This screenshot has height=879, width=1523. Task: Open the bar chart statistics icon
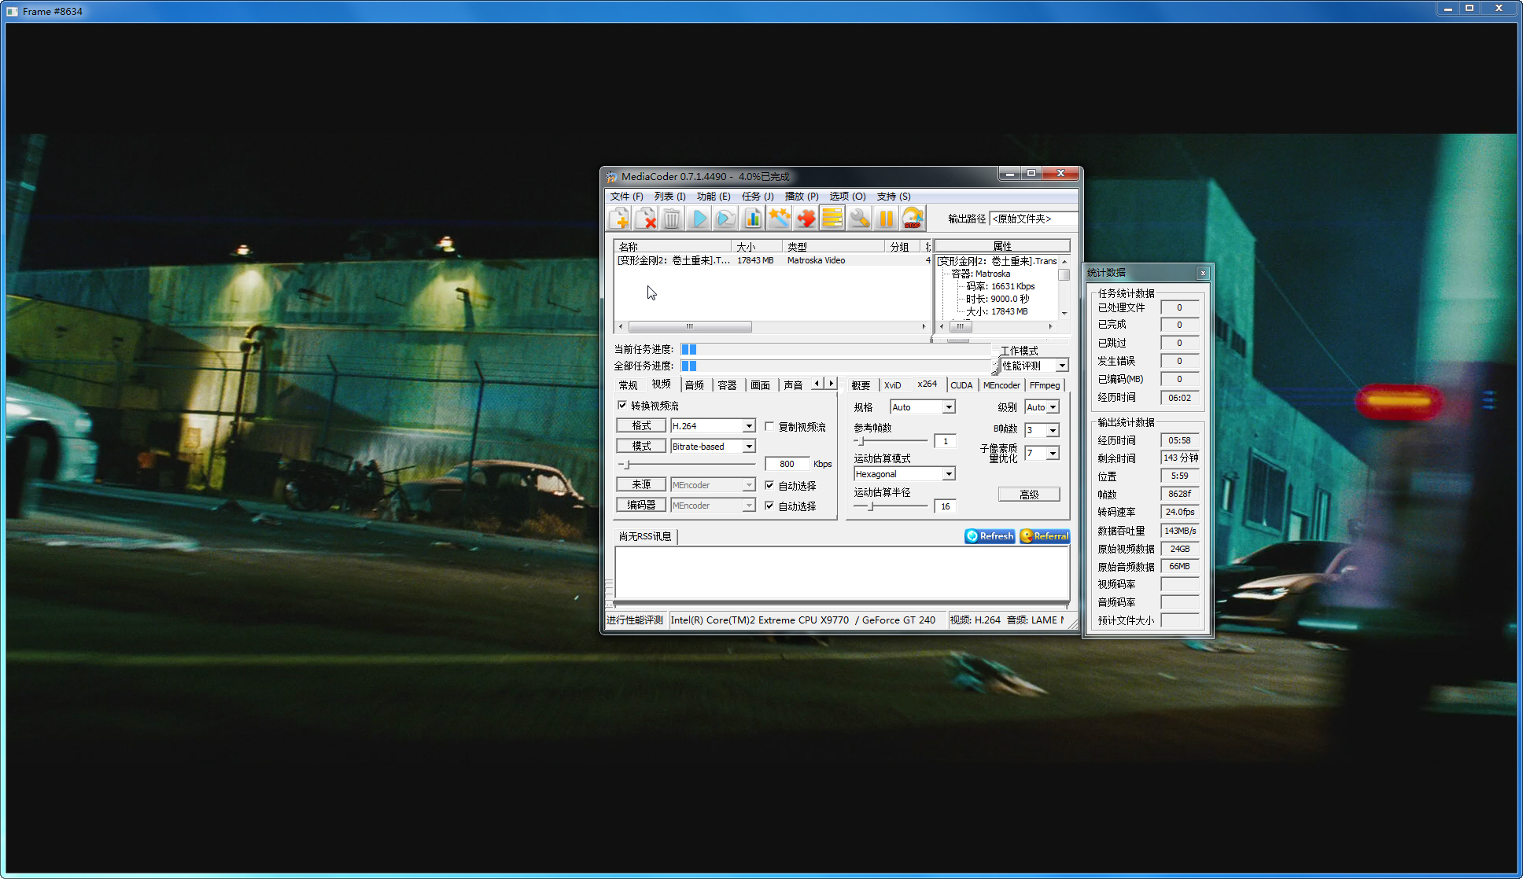pyautogui.click(x=753, y=219)
